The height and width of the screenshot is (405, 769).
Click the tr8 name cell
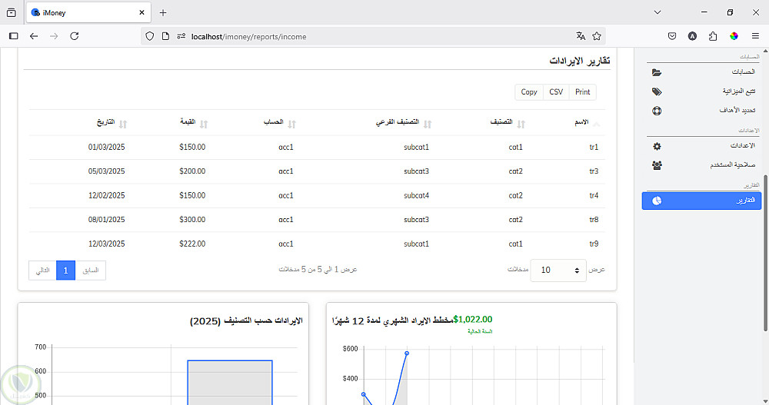tap(594, 220)
